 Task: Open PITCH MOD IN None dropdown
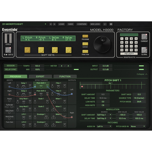tap(138, 126)
